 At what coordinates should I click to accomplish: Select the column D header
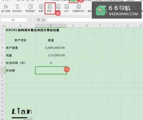(x=87, y=26)
